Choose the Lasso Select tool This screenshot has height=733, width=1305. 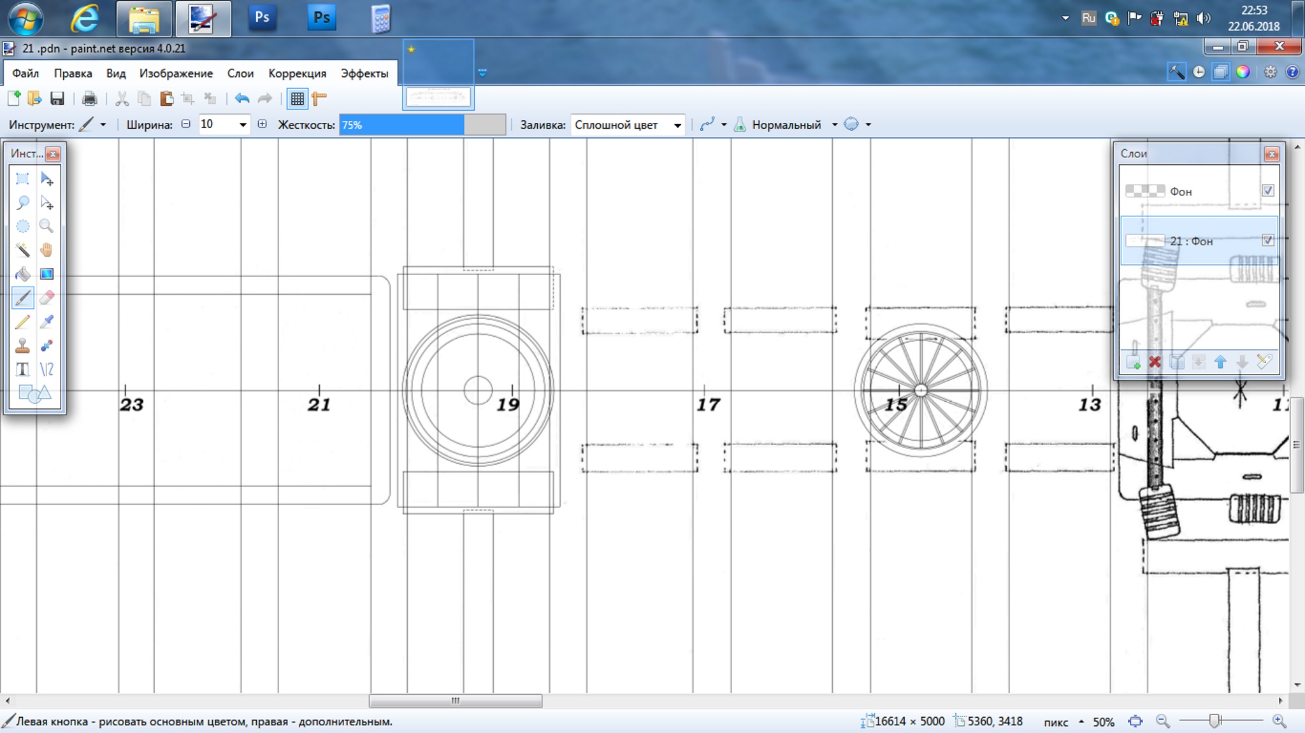[x=22, y=203]
